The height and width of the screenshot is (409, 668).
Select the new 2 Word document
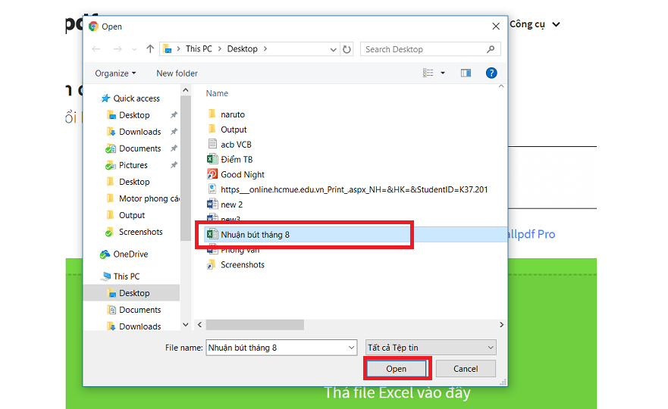pyautogui.click(x=225, y=204)
